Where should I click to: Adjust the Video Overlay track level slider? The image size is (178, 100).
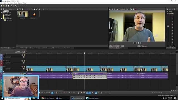click(x=24, y=63)
